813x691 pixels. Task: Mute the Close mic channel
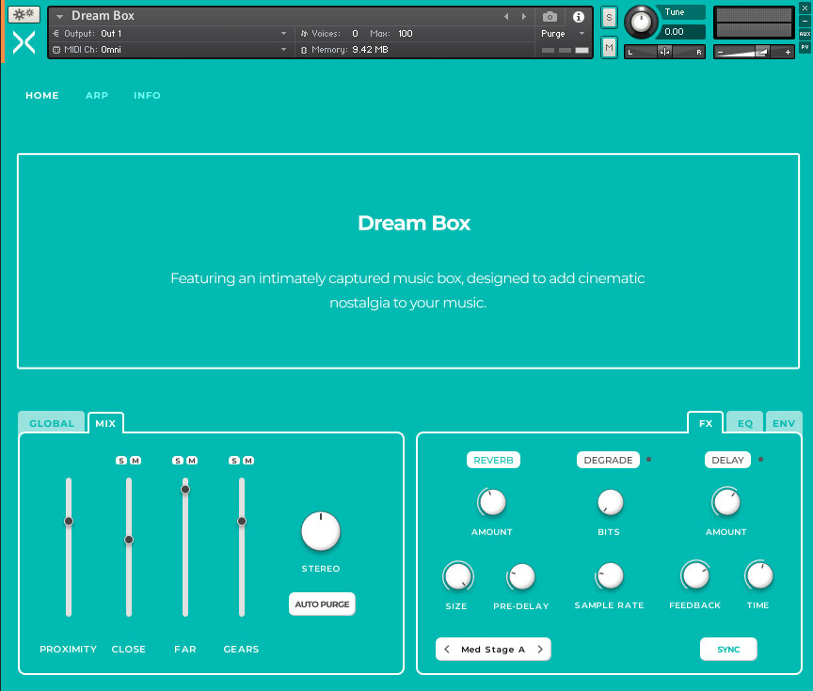coord(135,460)
